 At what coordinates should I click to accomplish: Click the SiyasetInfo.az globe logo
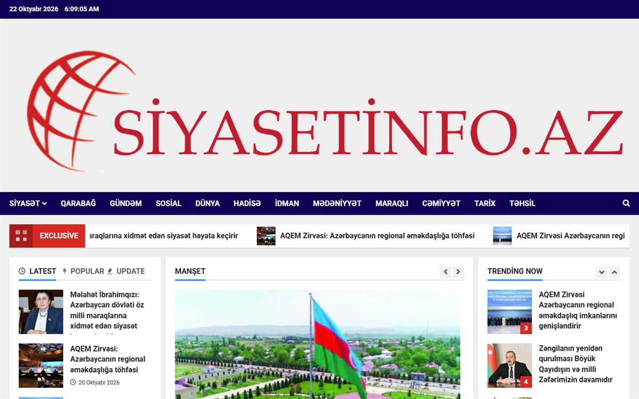325,111
